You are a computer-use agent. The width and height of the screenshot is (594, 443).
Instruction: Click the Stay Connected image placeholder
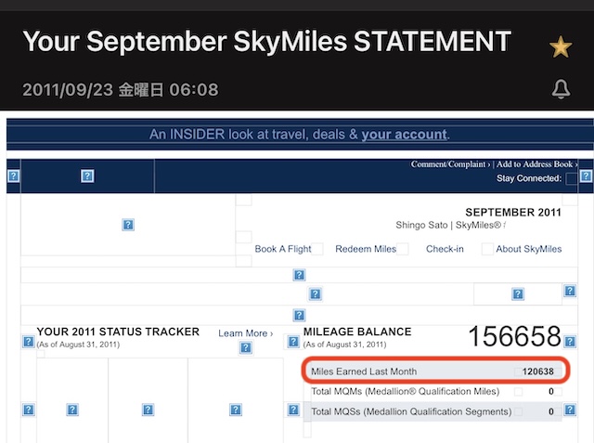coord(571,178)
